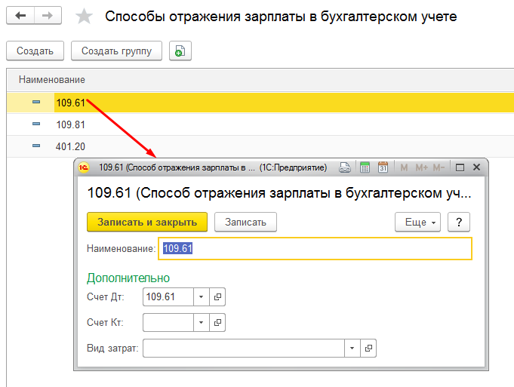Viewport: 514px width, 387px height.
Task: Open the calculator icon in dialog title bar
Action: coord(365,167)
